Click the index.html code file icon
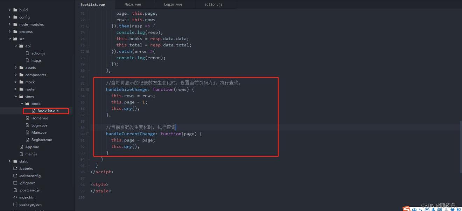Image resolution: width=462 pixels, height=211 pixels. coord(15,197)
